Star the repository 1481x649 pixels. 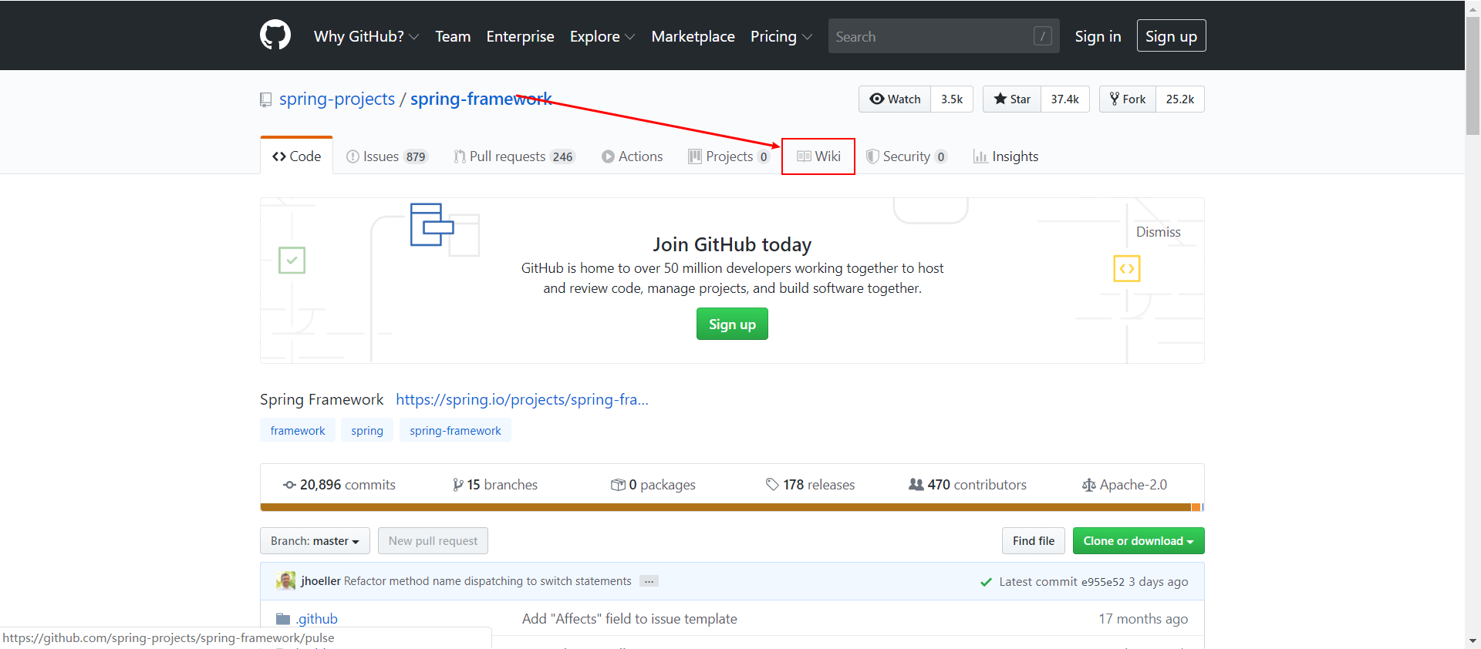click(1012, 99)
